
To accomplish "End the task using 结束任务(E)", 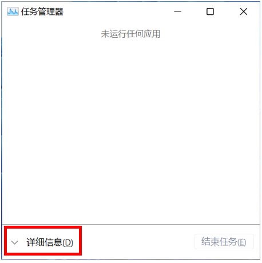I will (224, 242).
